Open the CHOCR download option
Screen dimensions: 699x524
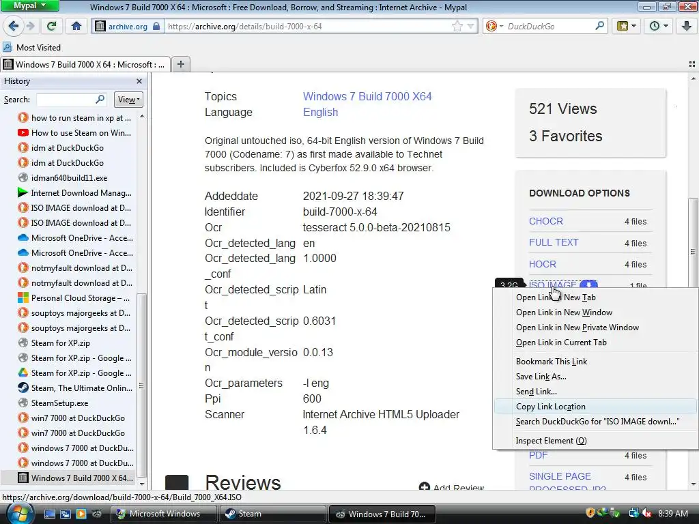pyautogui.click(x=545, y=221)
